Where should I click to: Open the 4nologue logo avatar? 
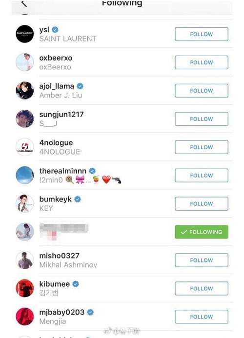pos(25,147)
